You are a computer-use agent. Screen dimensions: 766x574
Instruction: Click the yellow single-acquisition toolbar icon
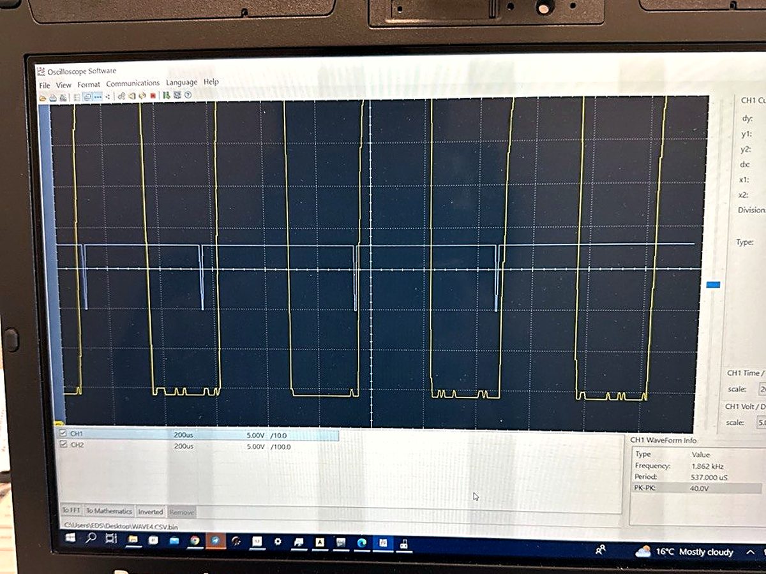(x=132, y=96)
